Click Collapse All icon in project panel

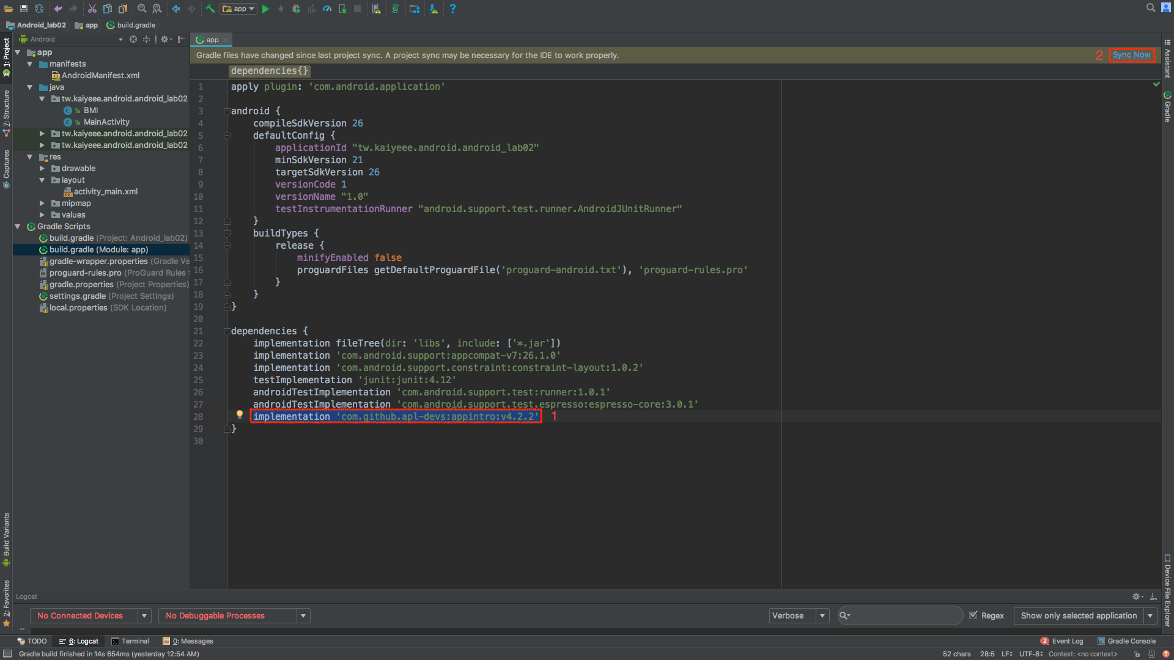click(x=146, y=39)
